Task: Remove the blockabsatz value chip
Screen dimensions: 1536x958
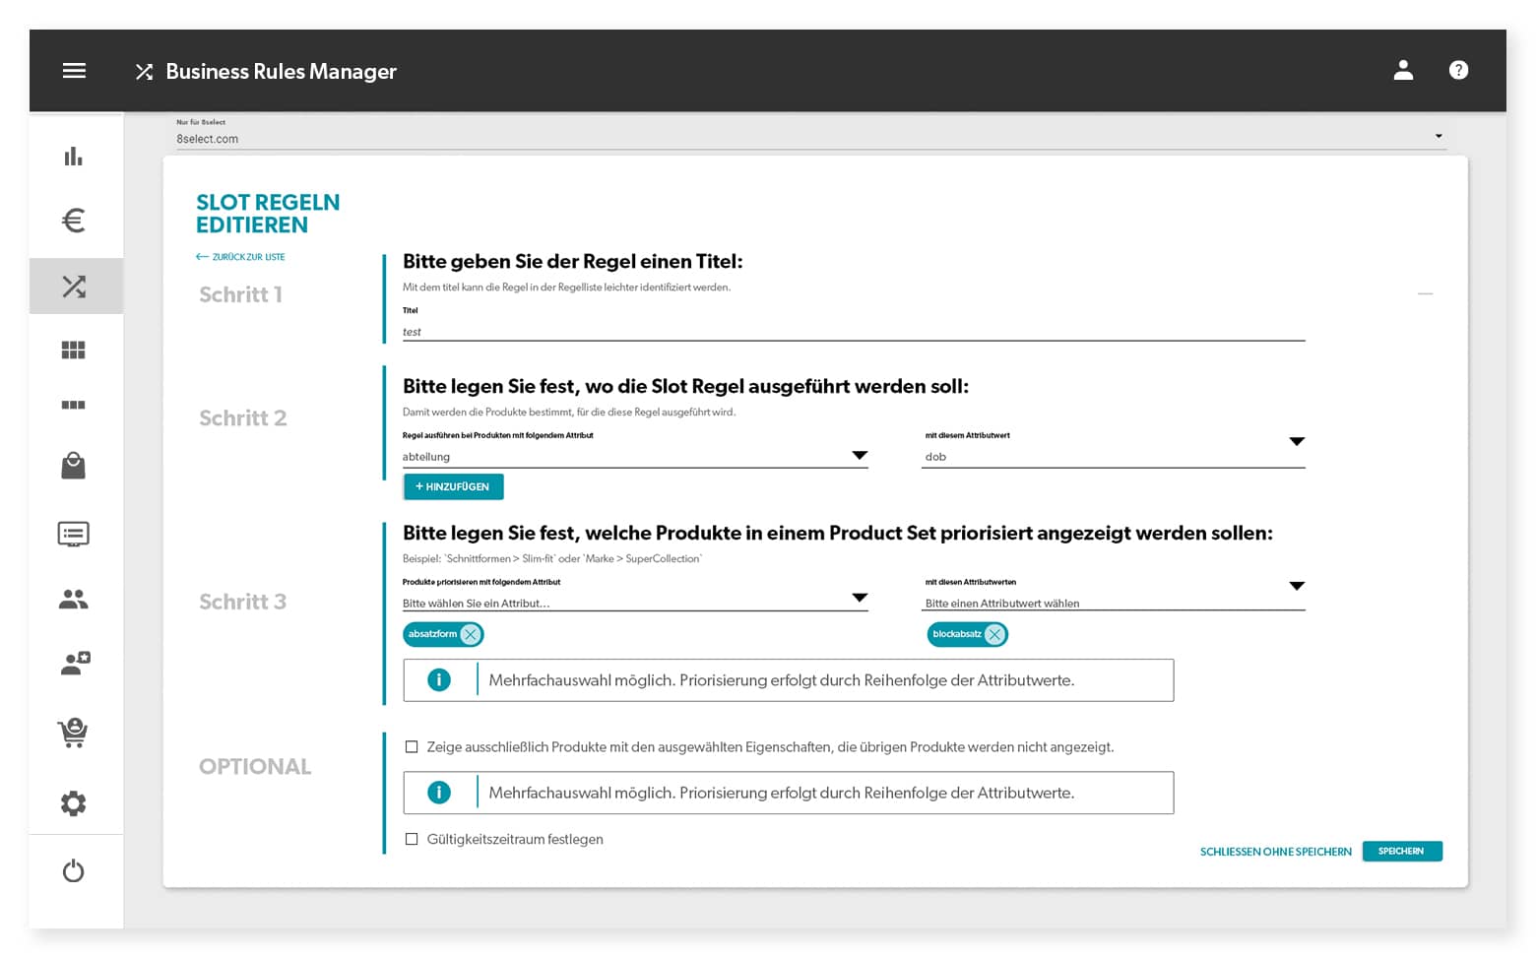Action: 994,634
